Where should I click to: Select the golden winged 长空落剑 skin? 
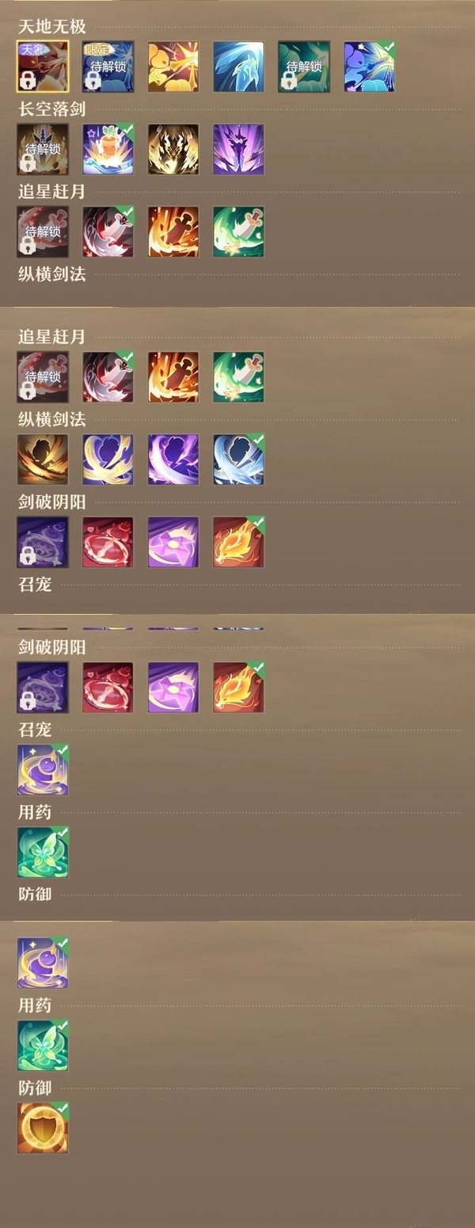173,149
